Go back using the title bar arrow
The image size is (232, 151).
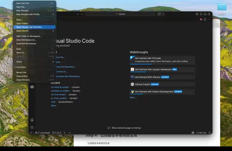pos(78,14)
